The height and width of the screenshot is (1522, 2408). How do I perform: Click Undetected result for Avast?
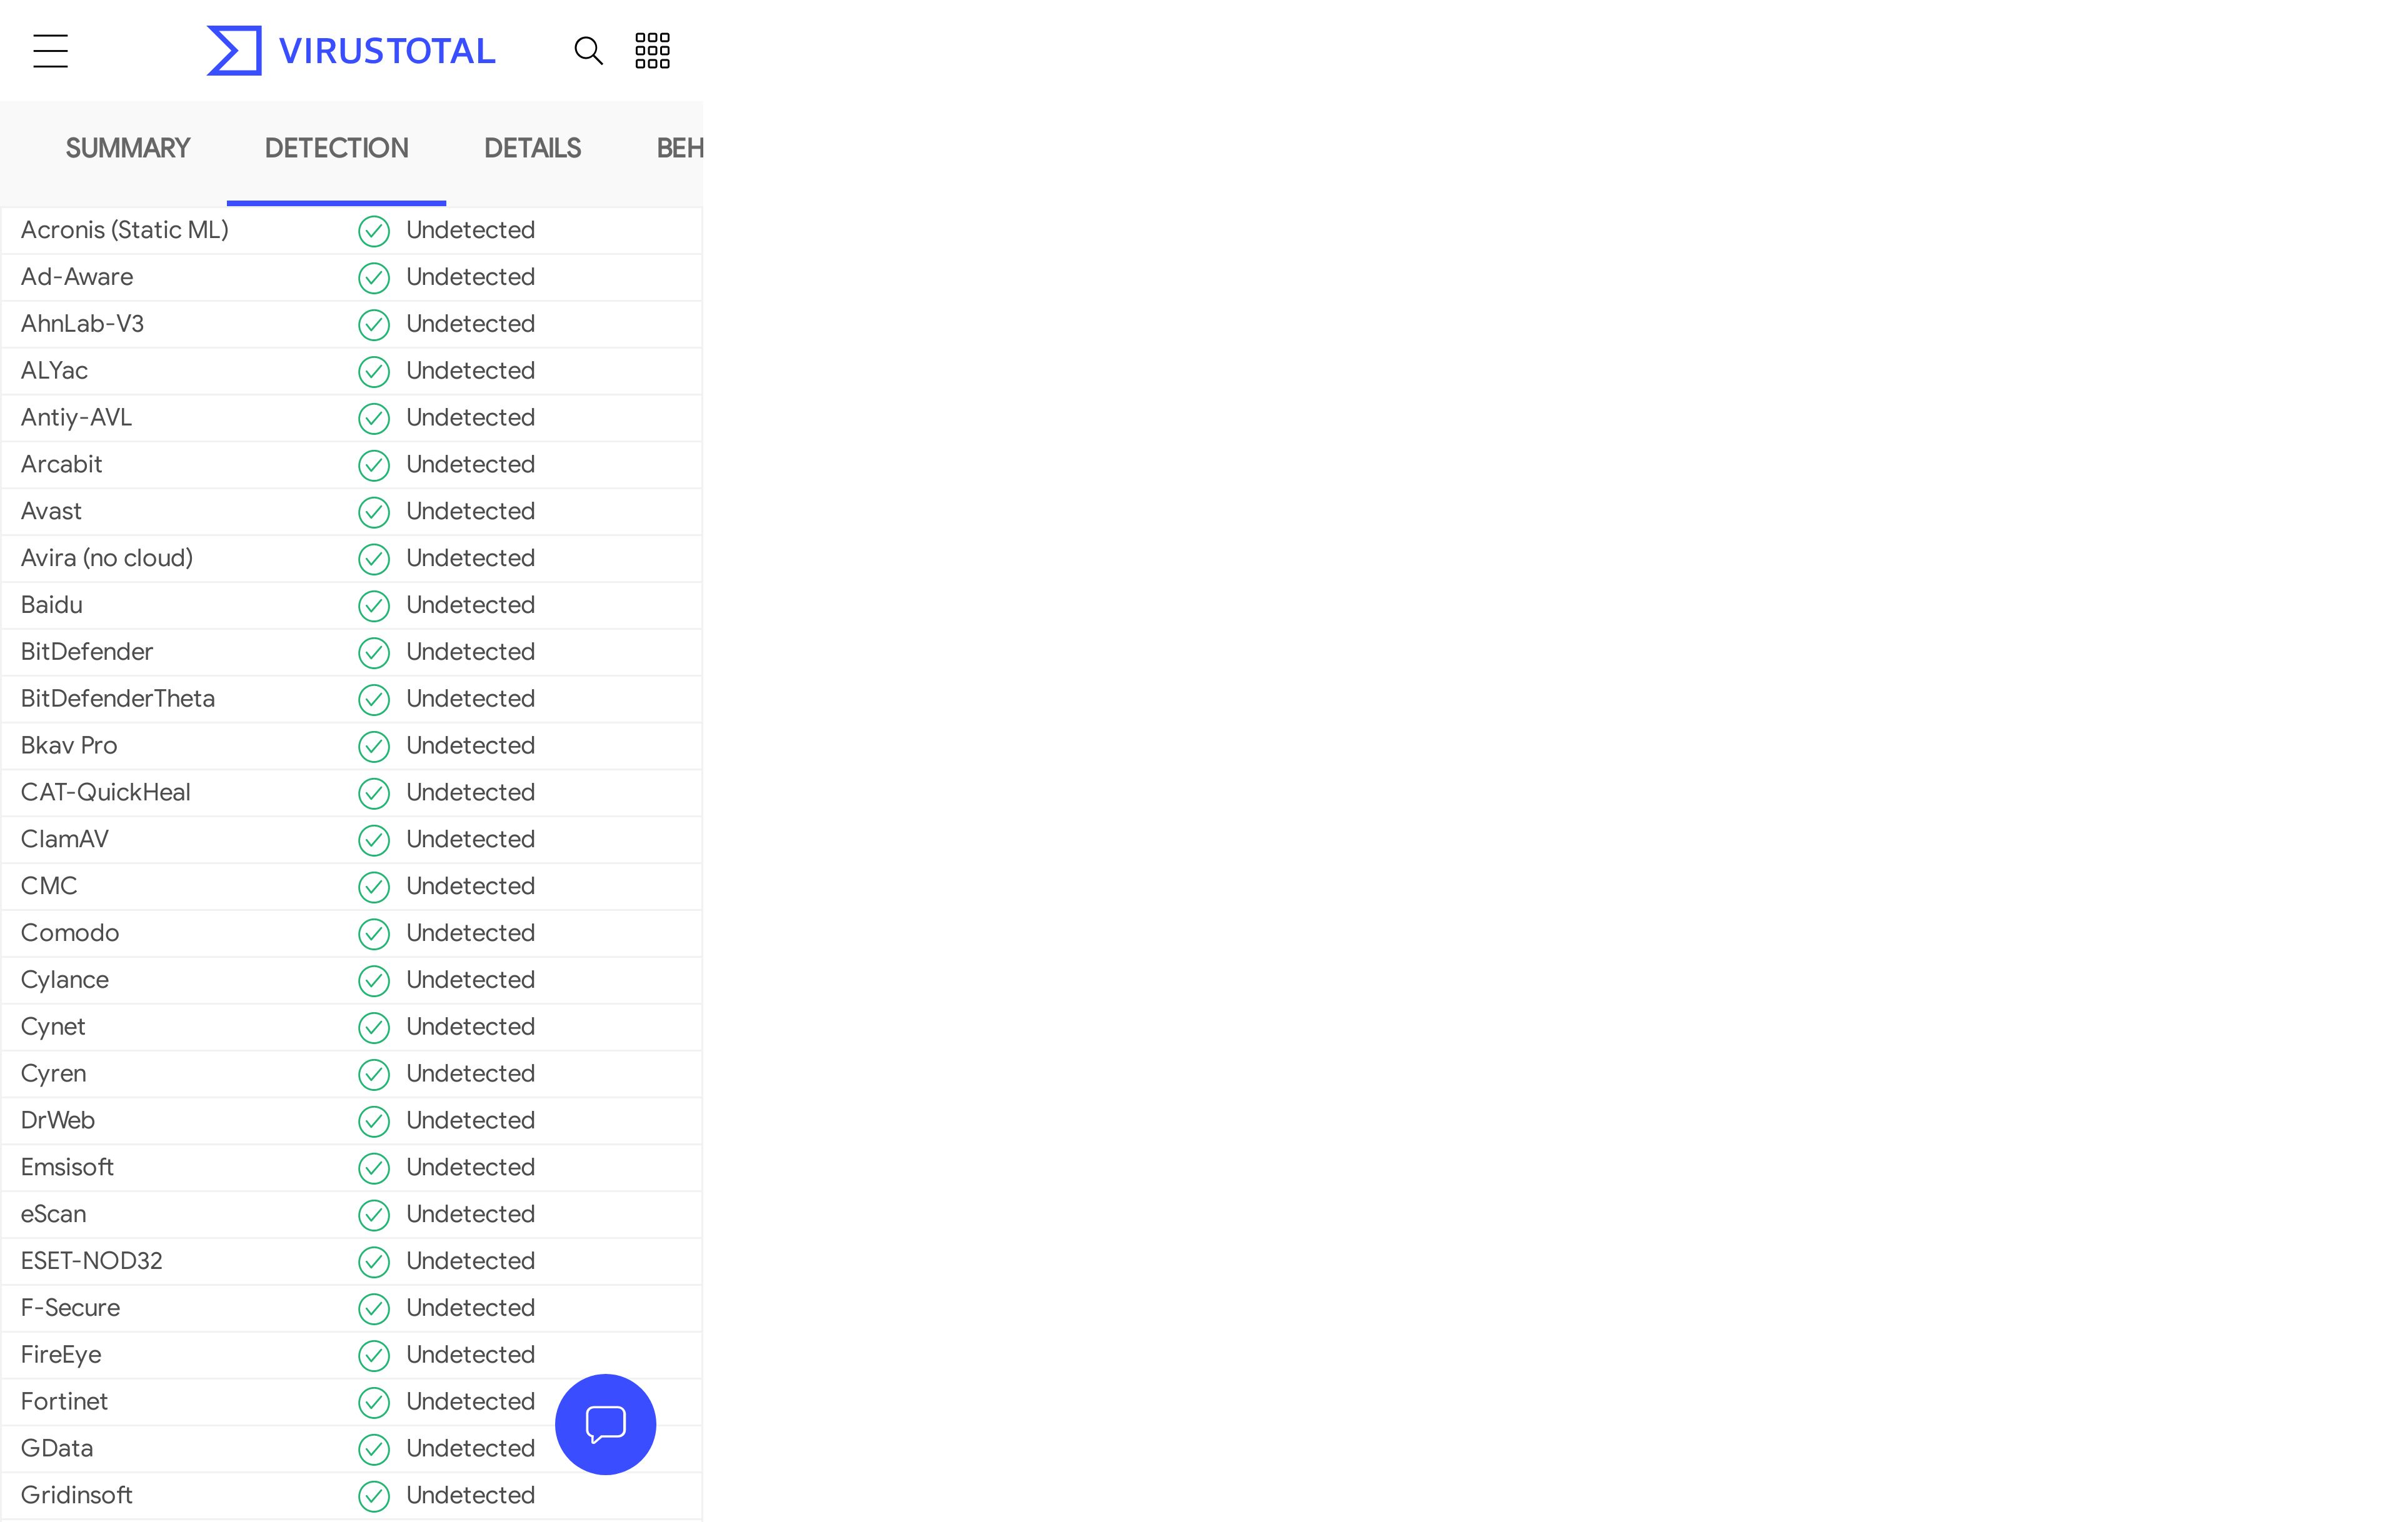point(470,510)
